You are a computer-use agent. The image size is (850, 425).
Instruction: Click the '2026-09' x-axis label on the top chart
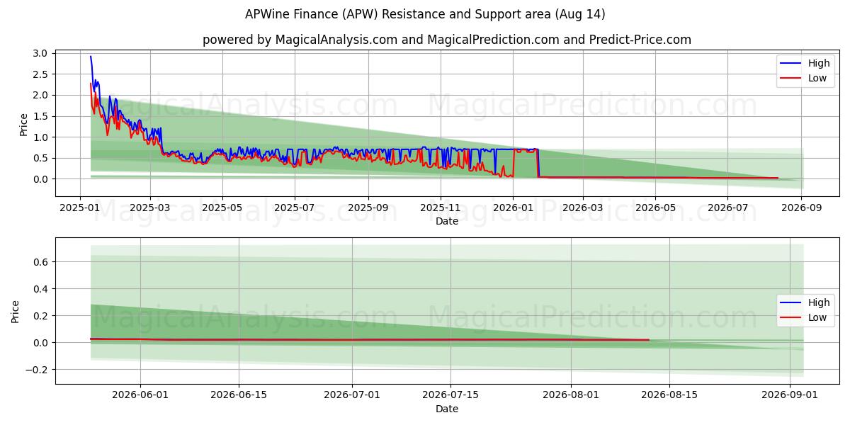(801, 208)
